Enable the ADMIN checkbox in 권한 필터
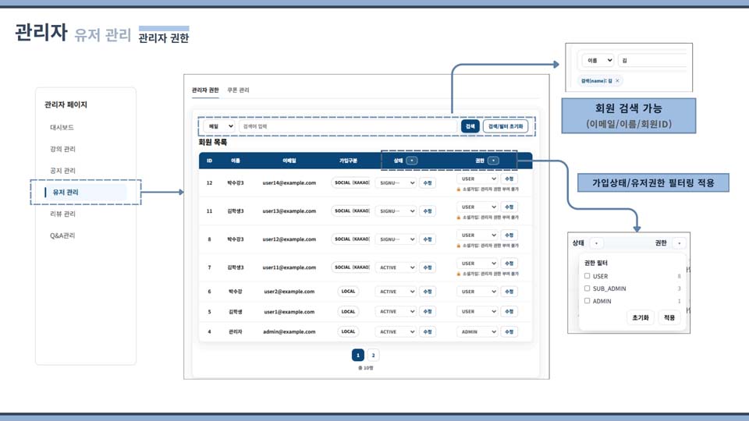Screen dimensions: 749x421 587,301
